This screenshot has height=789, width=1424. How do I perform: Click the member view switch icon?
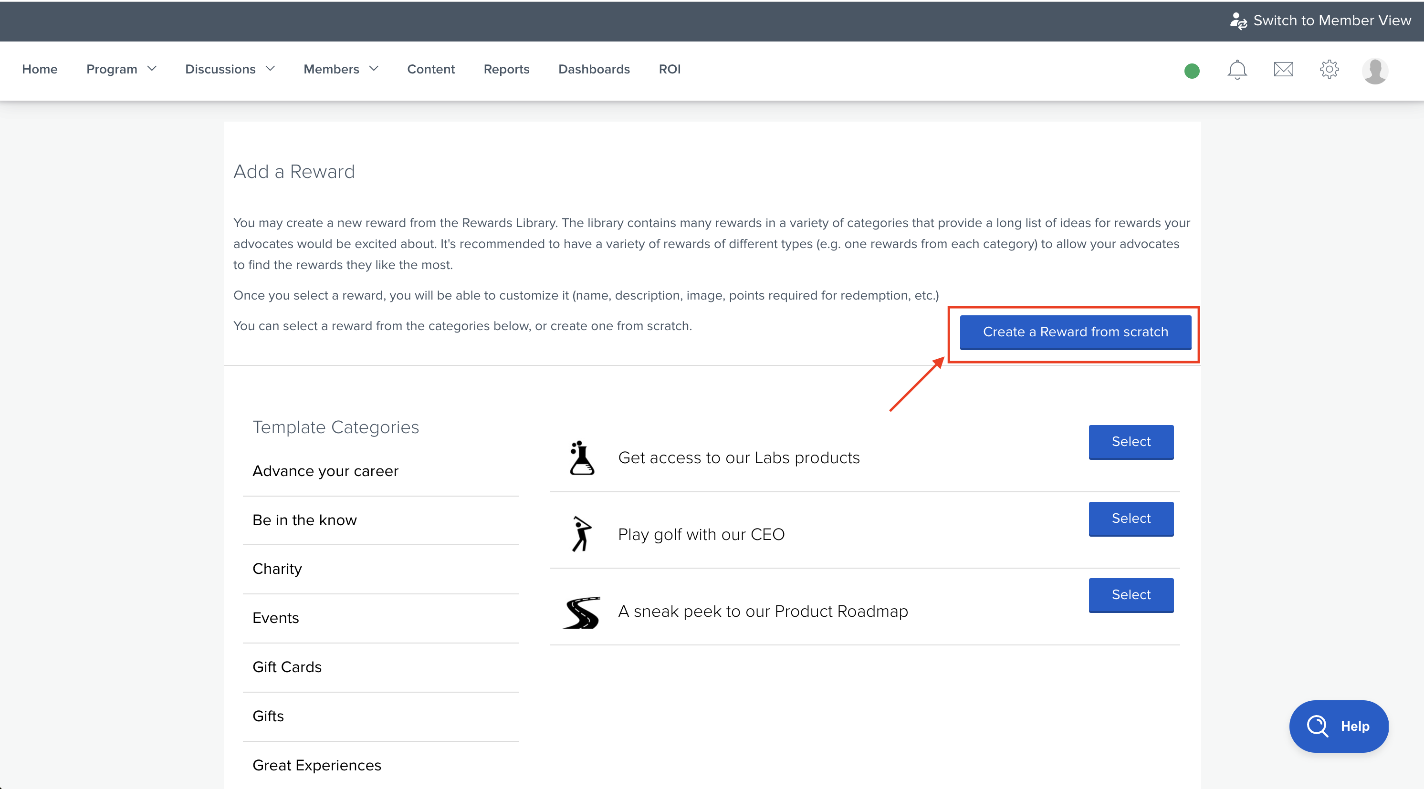pyautogui.click(x=1238, y=21)
